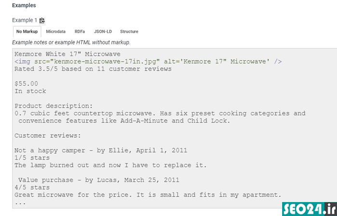Click the Kenmore White 17" Microwave title line
The width and height of the screenshot is (337, 216).
pos(67,54)
